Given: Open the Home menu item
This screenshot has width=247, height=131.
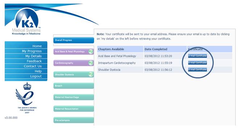Looking at the screenshot, I should [26, 46].
